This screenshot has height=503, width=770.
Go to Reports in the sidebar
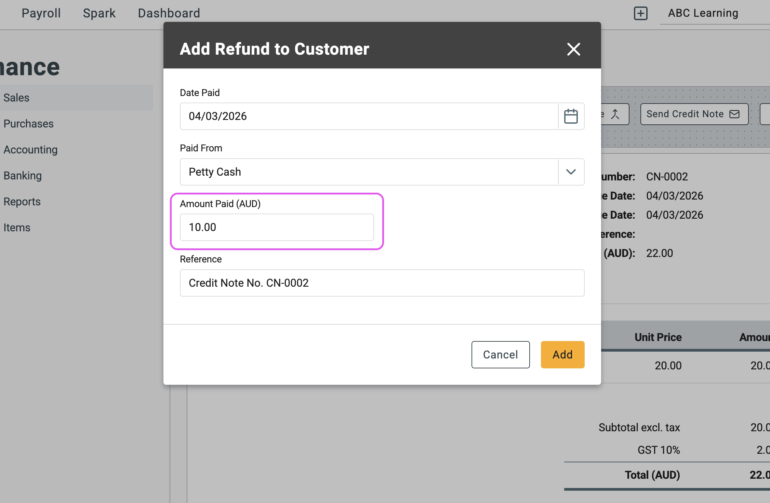(x=22, y=201)
